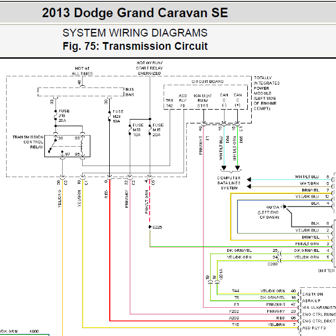Click the vertical "YEL/ORG" wire label
Screen dimensions: 336x336
pyautogui.click(x=60, y=199)
